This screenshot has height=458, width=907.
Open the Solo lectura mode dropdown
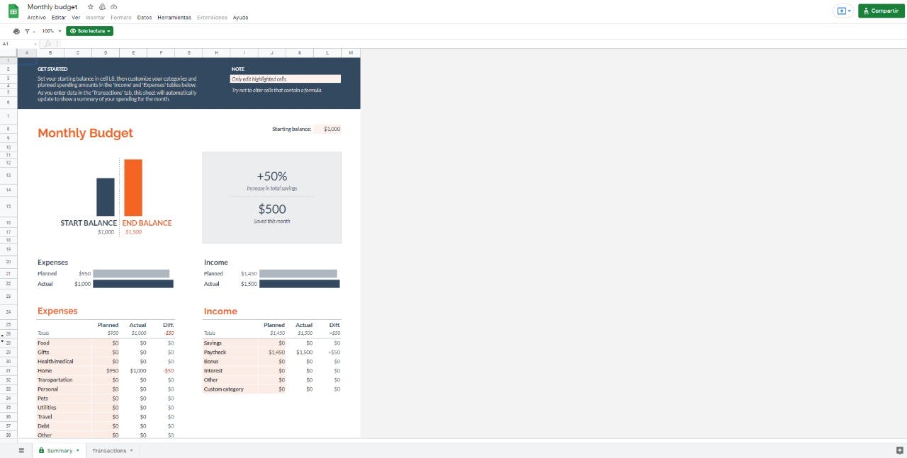89,31
